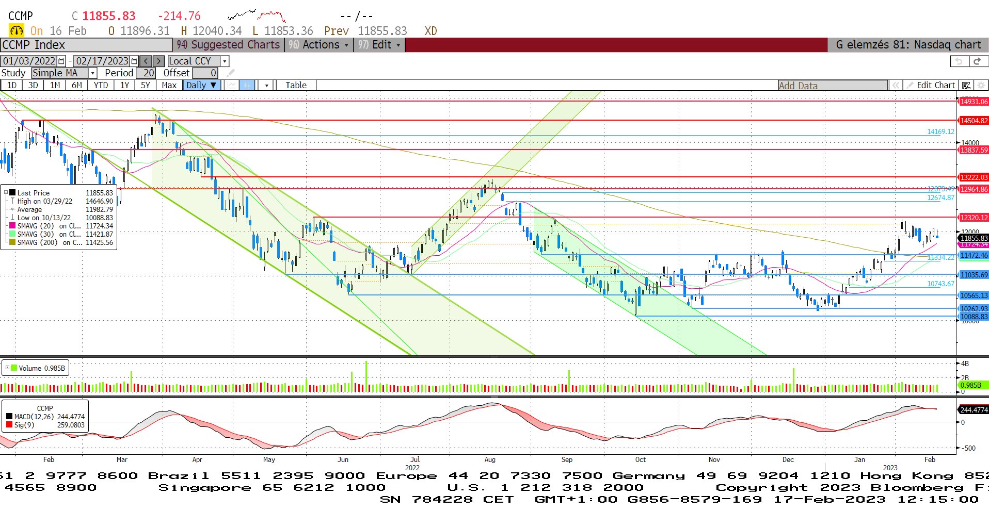Viewport: 989px width, 528px height.
Task: Open the Simple MA study dropdown
Action: click(x=92, y=73)
